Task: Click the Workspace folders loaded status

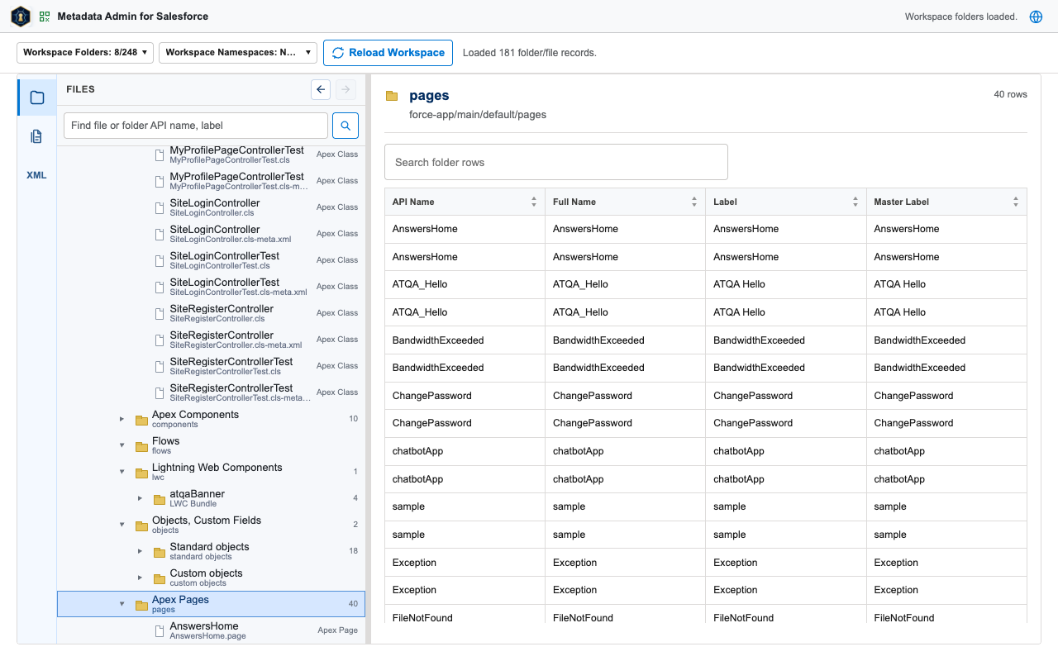Action: [961, 17]
